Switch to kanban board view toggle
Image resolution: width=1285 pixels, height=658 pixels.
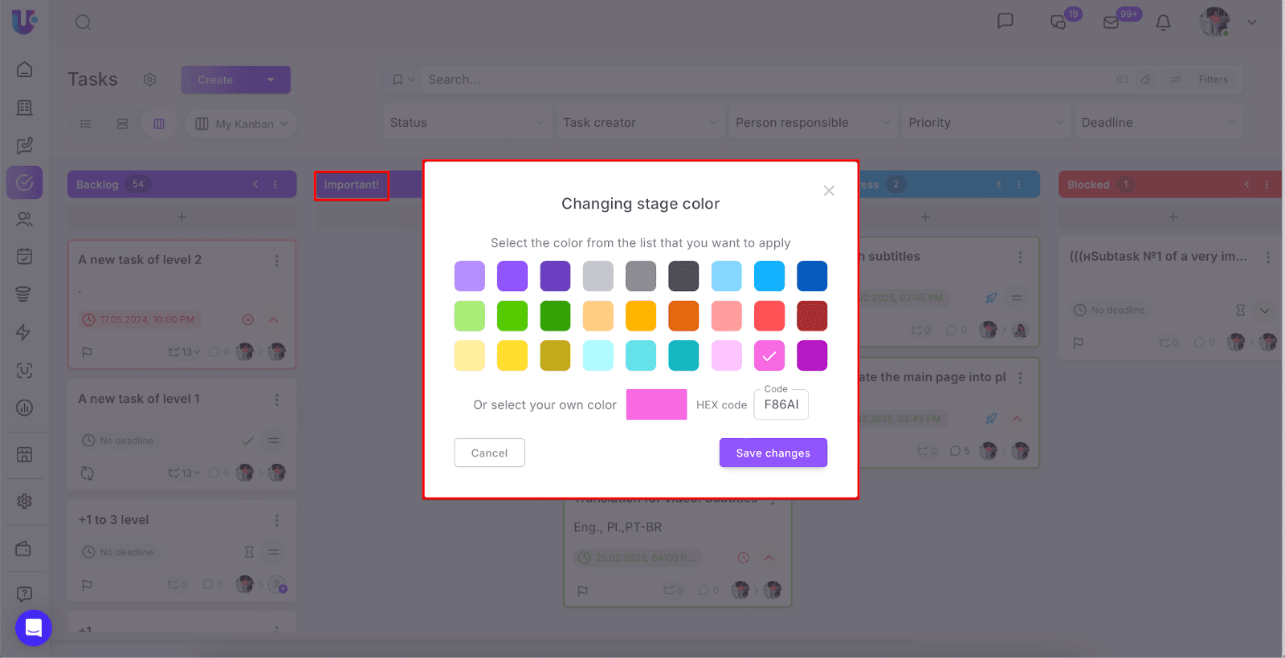pyautogui.click(x=159, y=124)
